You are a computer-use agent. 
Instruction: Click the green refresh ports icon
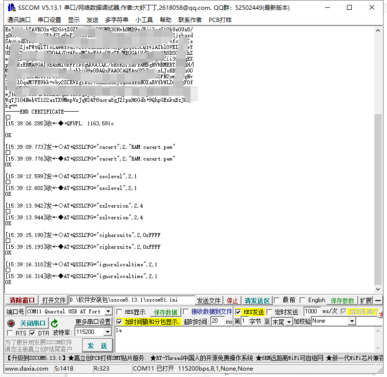pyautogui.click(x=54, y=323)
